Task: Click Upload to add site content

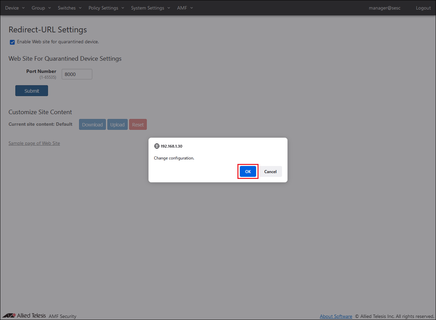Action: click(x=118, y=125)
